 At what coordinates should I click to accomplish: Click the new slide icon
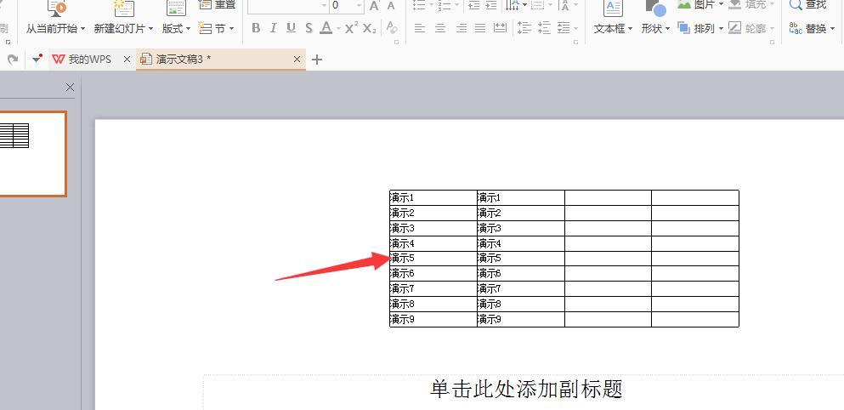[x=124, y=8]
